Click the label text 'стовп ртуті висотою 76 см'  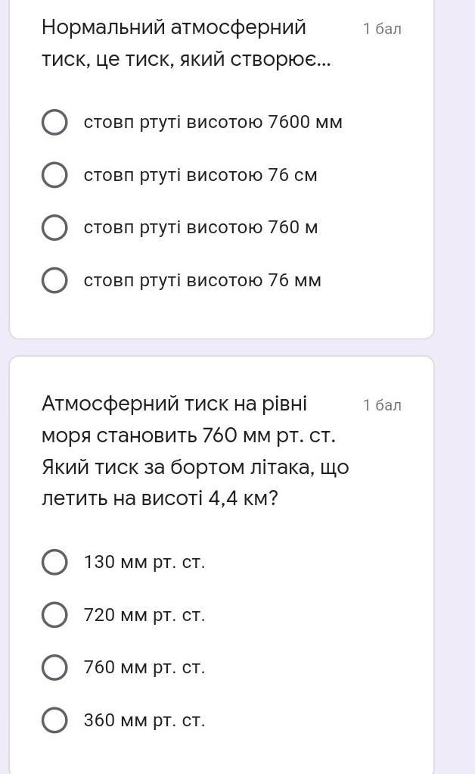pyautogui.click(x=200, y=175)
